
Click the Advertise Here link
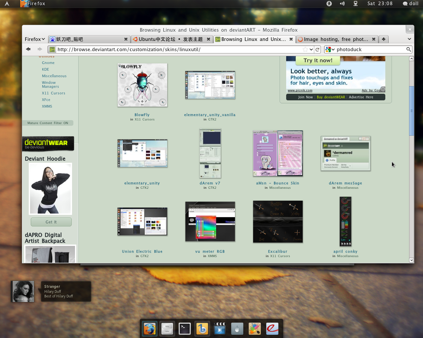(x=361, y=97)
